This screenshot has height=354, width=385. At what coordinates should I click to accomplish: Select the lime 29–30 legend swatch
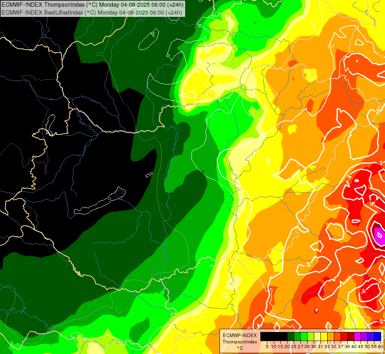click(311, 336)
